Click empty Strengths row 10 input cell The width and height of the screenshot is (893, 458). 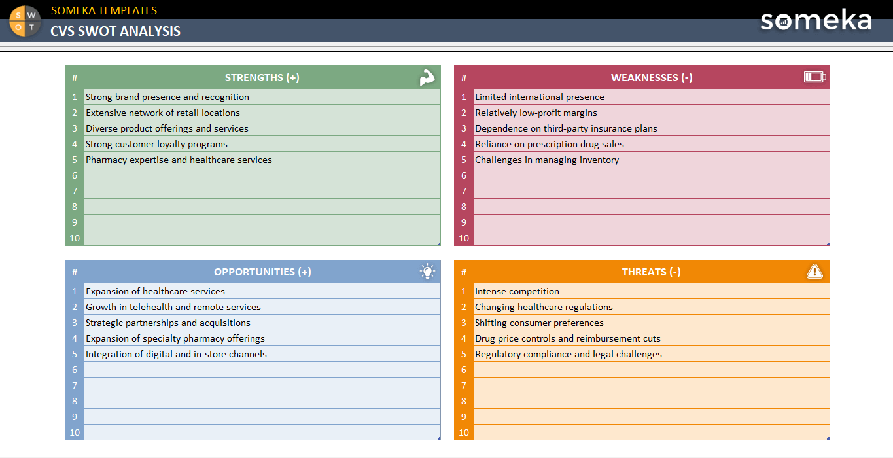click(262, 238)
